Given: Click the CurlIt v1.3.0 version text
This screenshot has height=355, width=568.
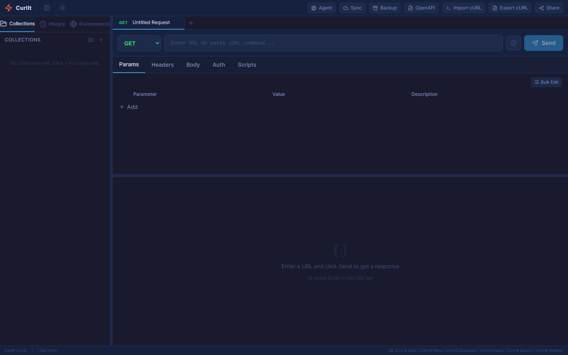Looking at the screenshot, I should coord(16,351).
